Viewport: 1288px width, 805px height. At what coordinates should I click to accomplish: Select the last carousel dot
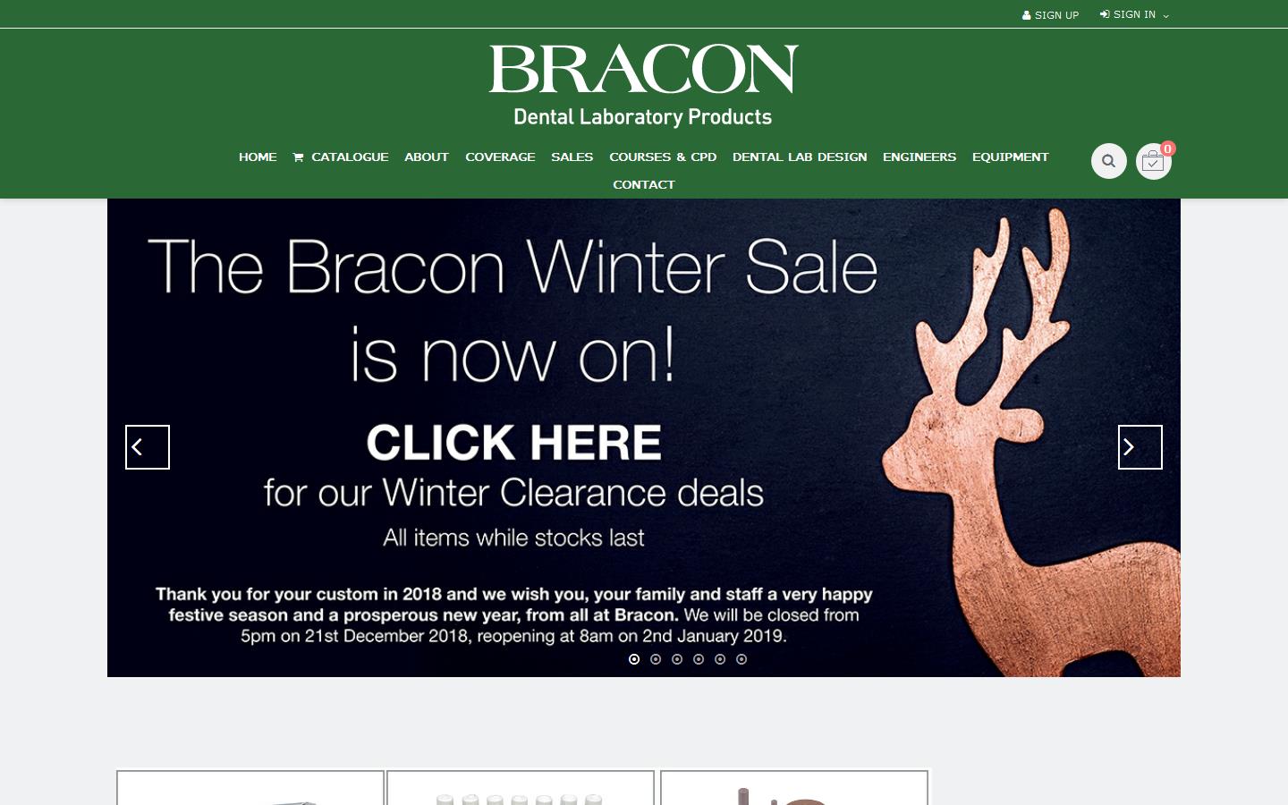click(741, 659)
